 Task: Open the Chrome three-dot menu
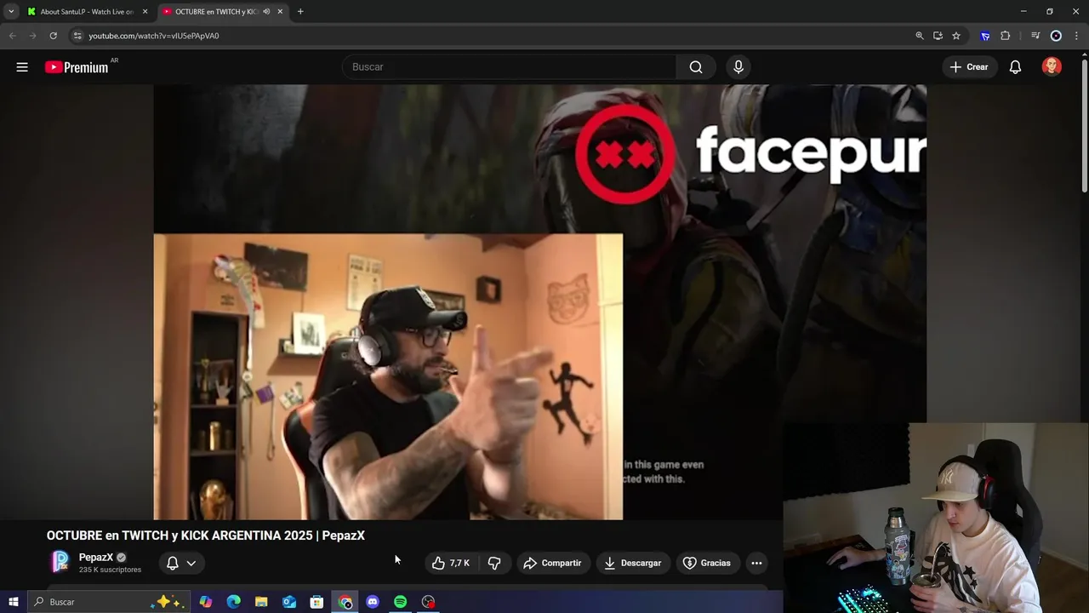coord(1076,36)
